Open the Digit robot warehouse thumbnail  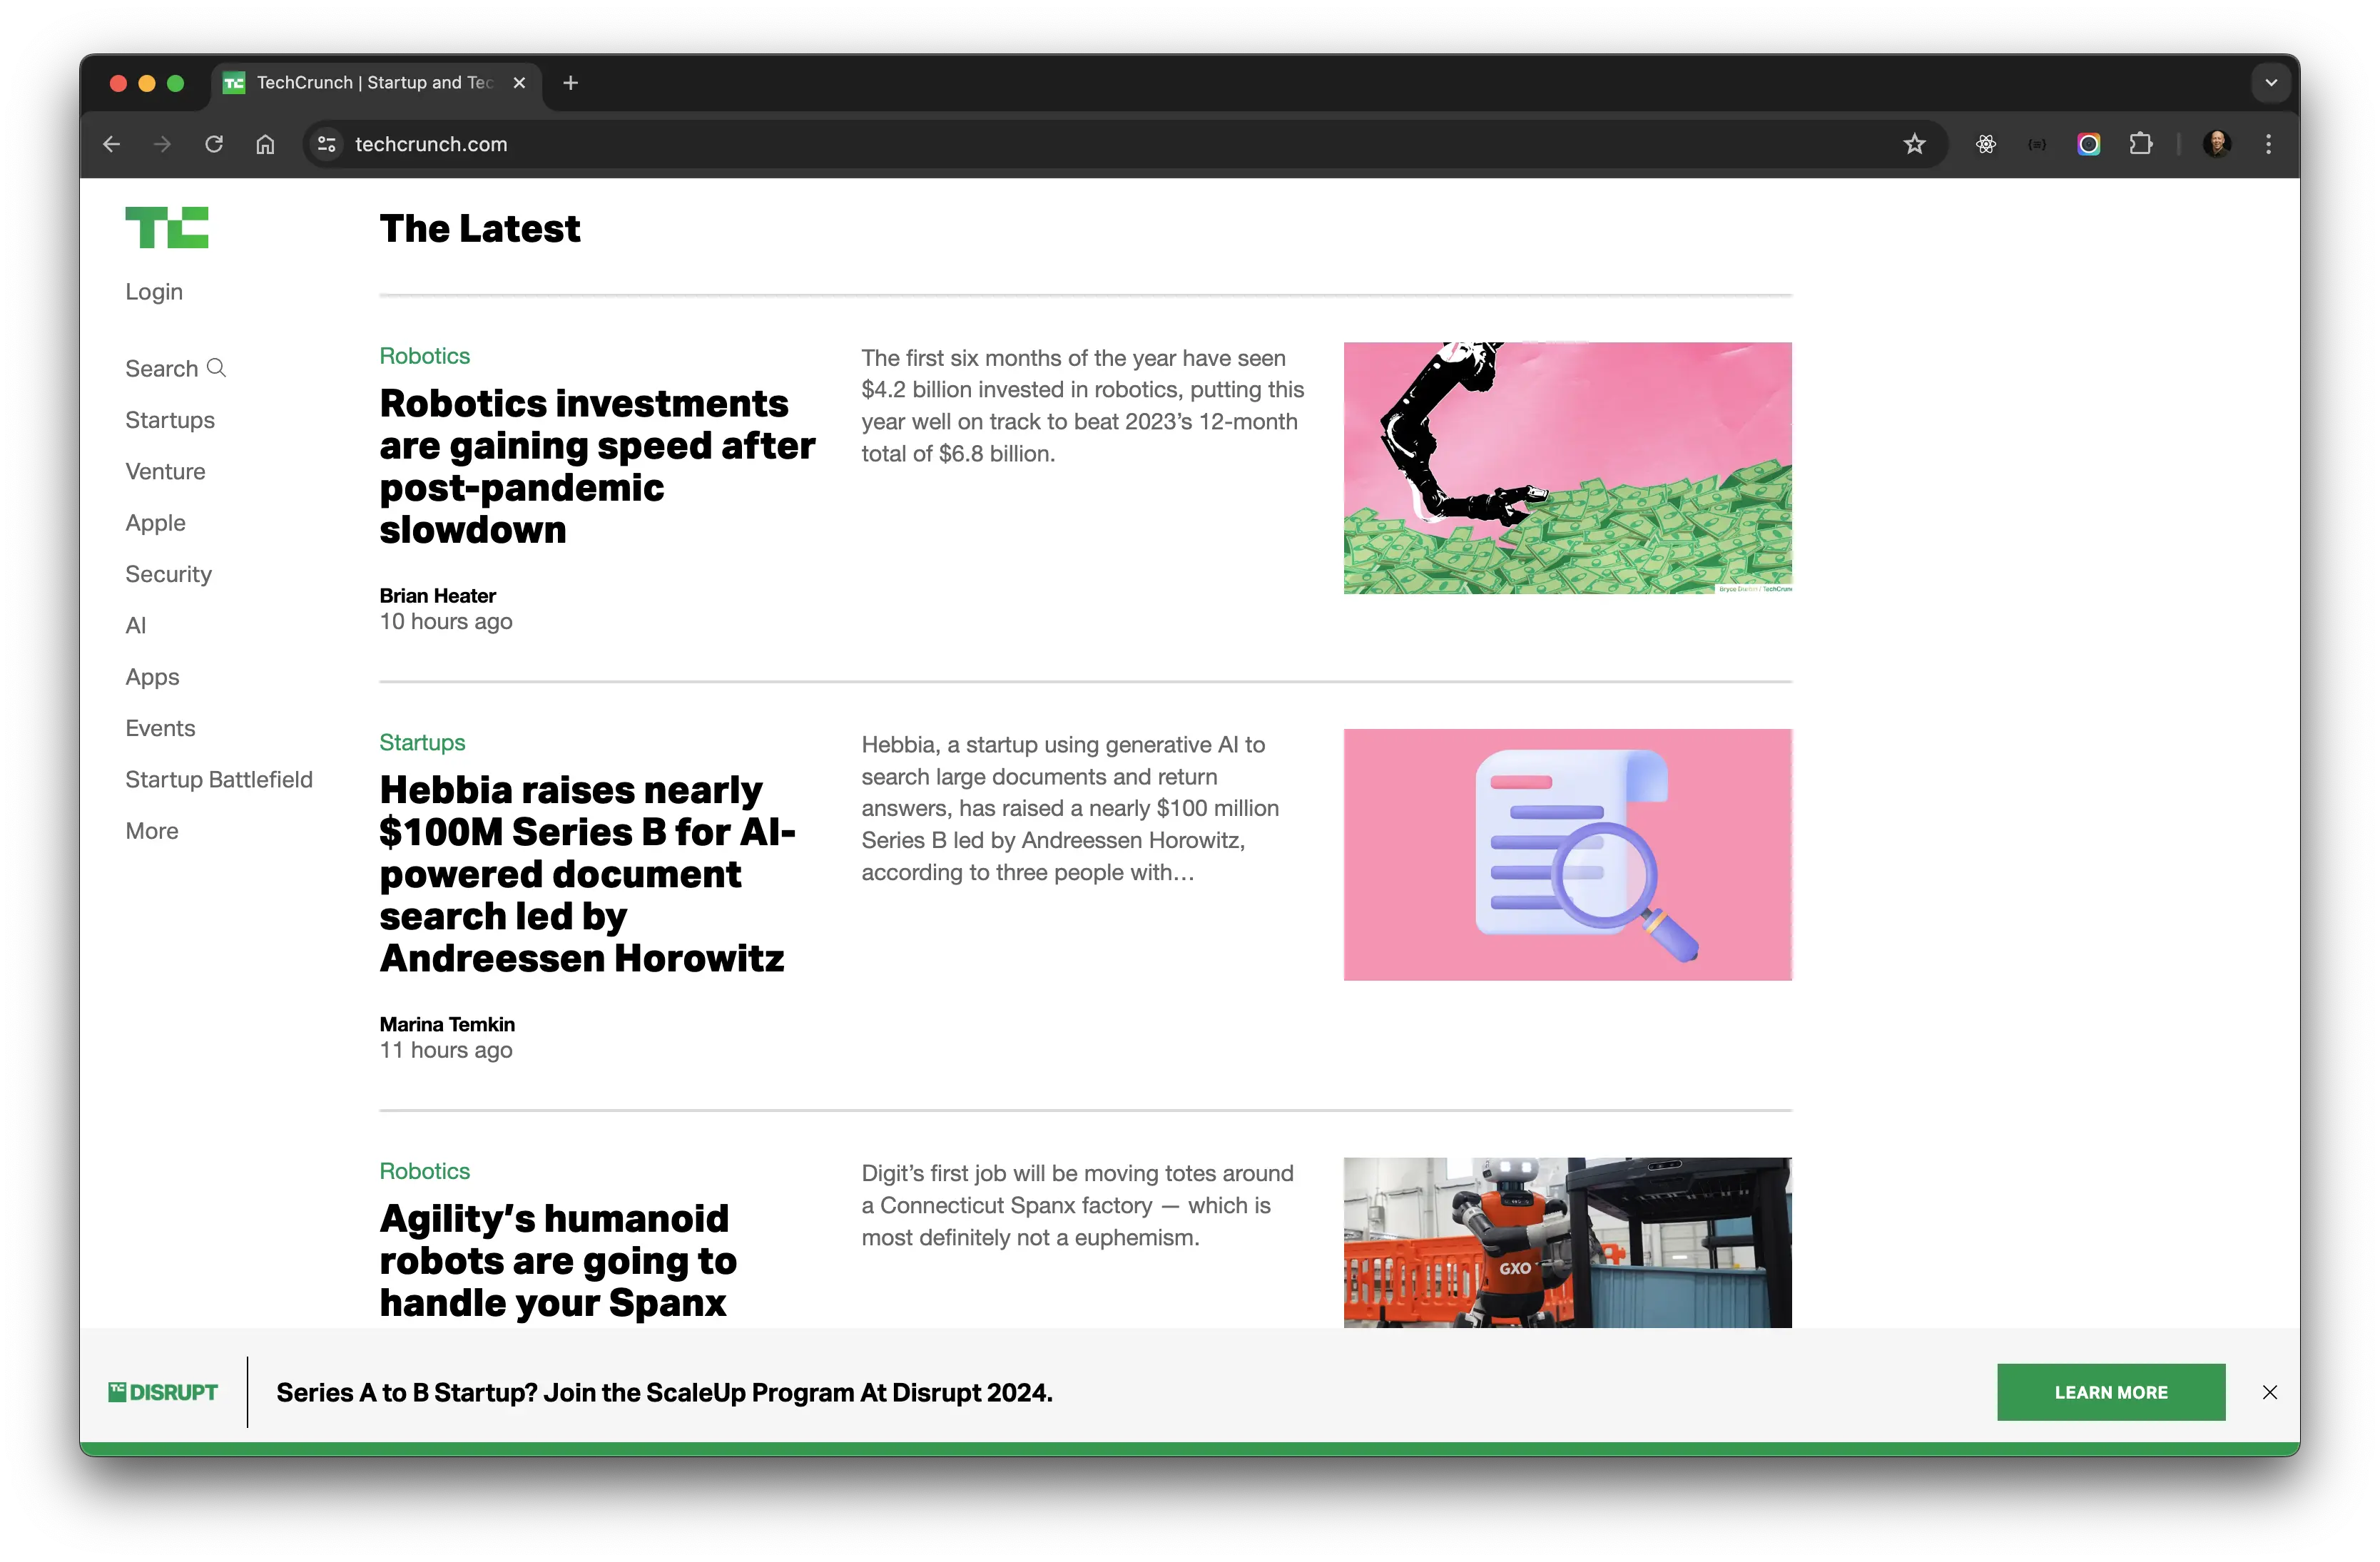[1567, 1243]
